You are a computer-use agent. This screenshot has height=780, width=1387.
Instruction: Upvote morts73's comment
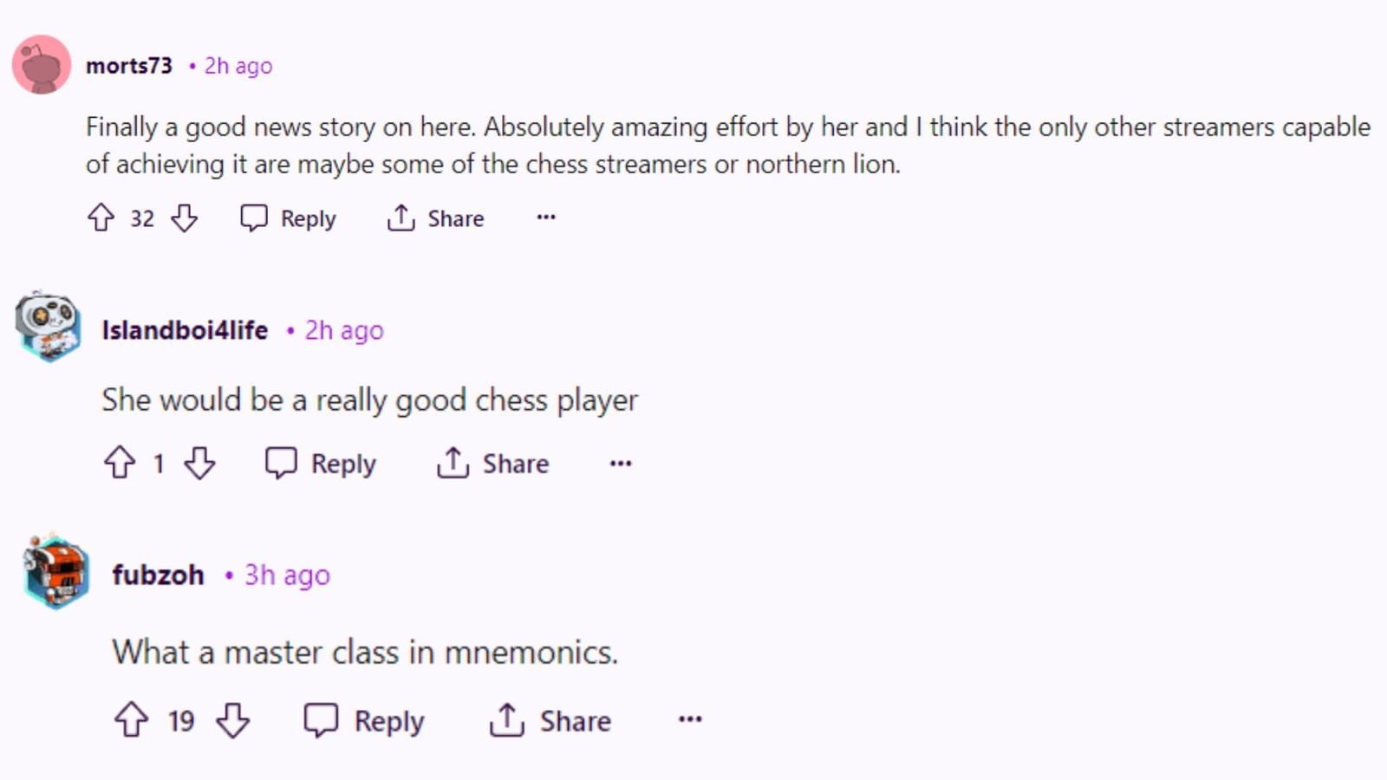(x=101, y=218)
